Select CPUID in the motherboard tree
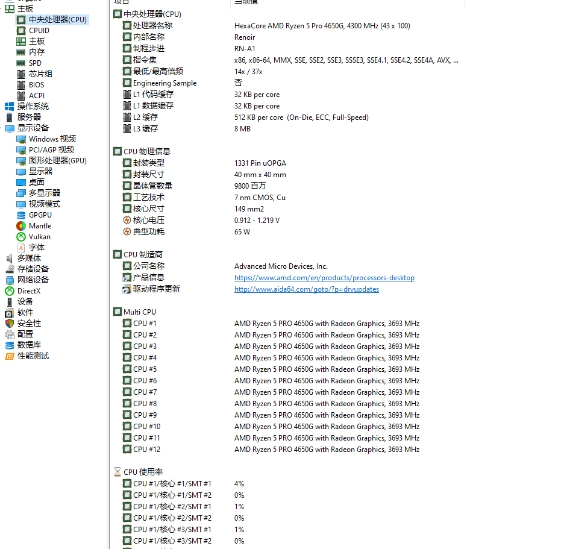 coord(39,31)
